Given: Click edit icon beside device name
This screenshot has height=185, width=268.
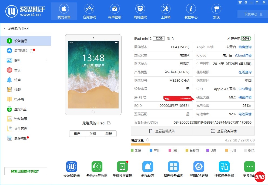Looking at the screenshot, I should point(109,123).
